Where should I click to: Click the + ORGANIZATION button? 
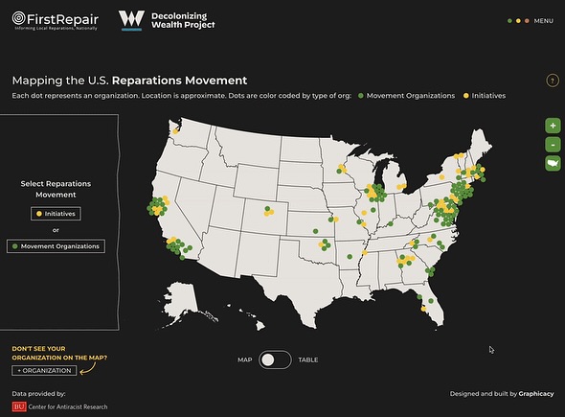(x=44, y=370)
